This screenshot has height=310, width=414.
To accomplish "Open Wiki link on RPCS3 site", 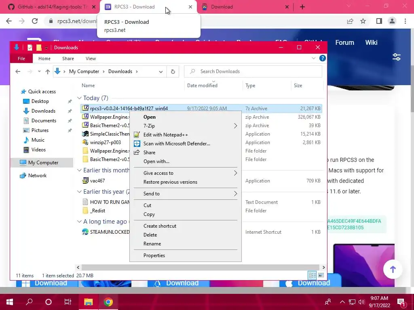I will tap(371, 42).
